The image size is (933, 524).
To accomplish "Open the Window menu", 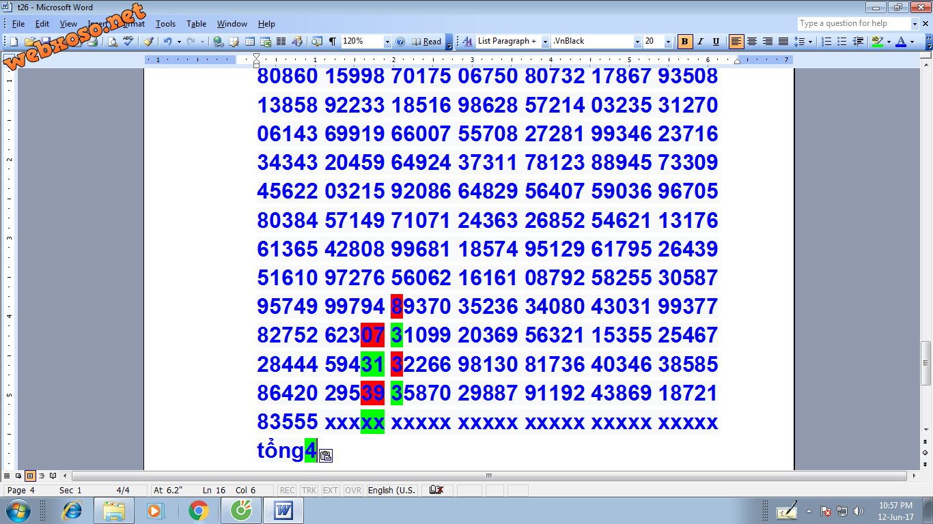I will pos(232,24).
